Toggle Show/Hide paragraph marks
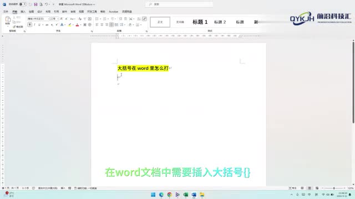 (144, 19)
